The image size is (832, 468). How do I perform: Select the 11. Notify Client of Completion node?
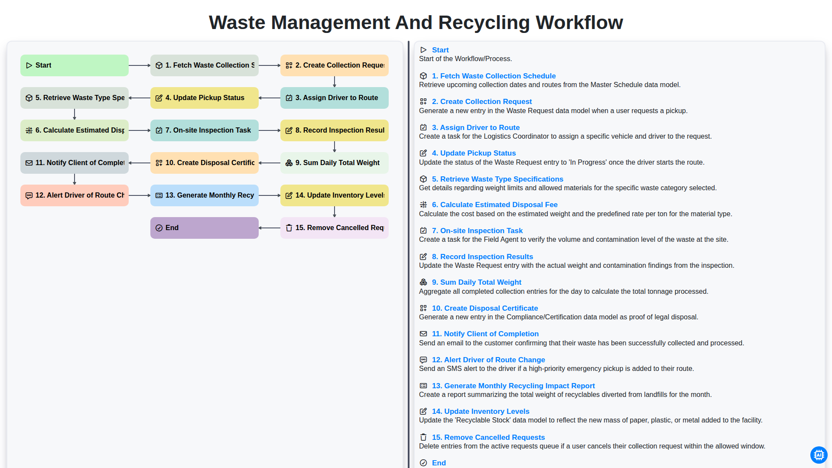click(x=75, y=163)
